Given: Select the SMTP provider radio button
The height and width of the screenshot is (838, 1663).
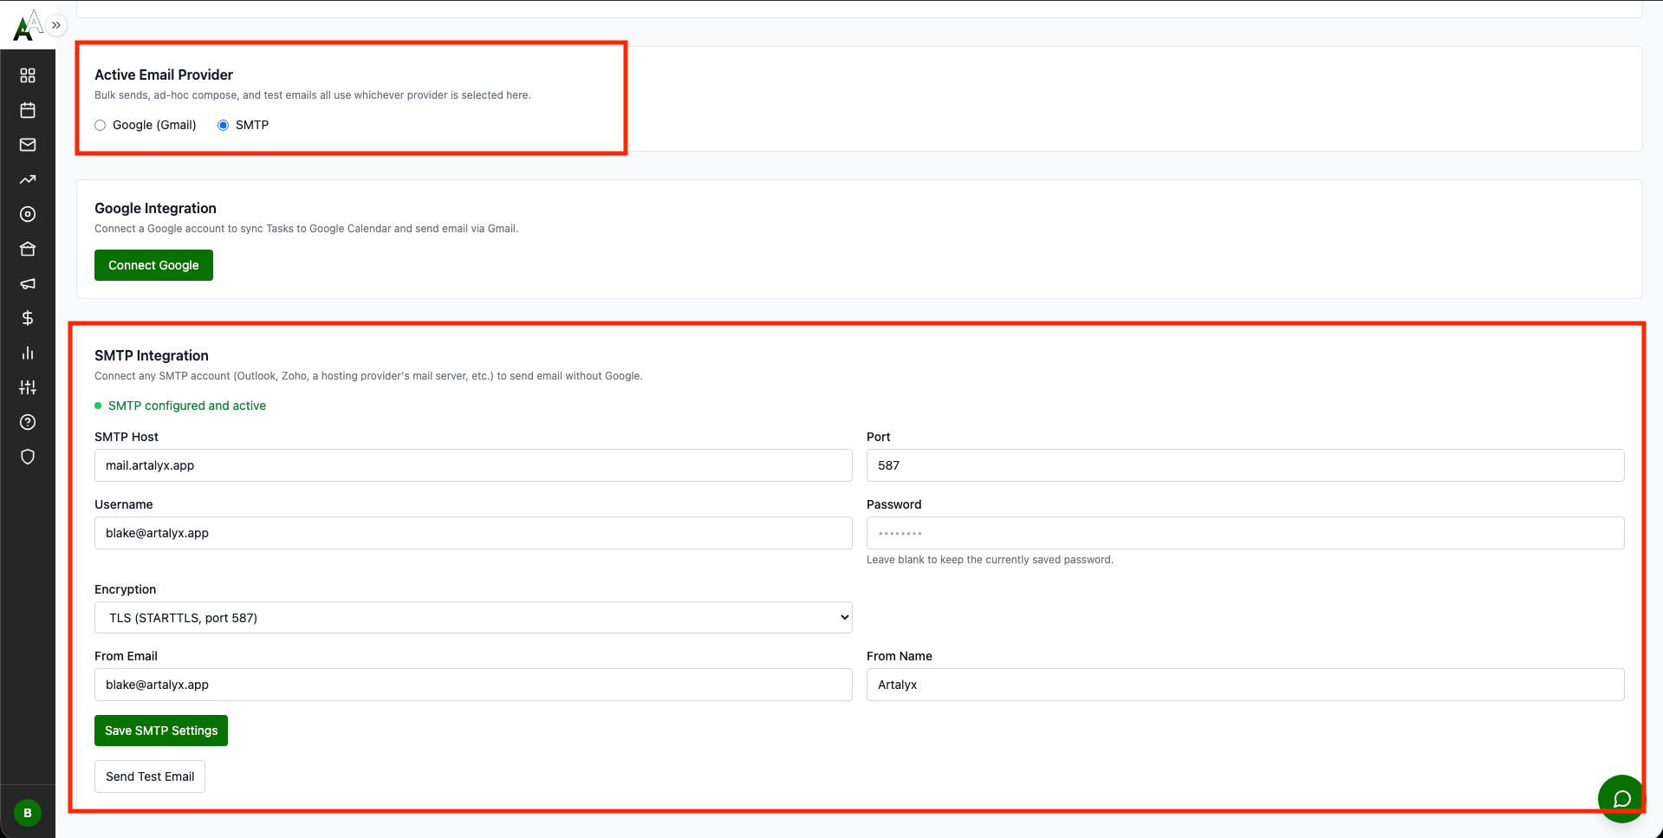Looking at the screenshot, I should 224,125.
